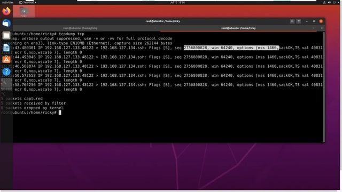
Task: Open the clock showing Jul 12 13:26
Action: click(x=177, y=2)
